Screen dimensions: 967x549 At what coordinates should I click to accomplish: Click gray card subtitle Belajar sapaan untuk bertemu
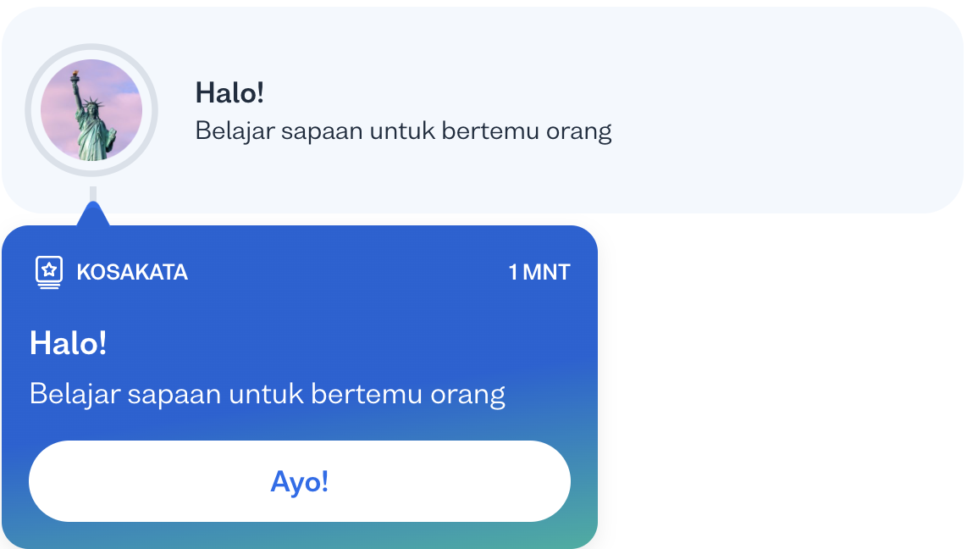point(403,130)
